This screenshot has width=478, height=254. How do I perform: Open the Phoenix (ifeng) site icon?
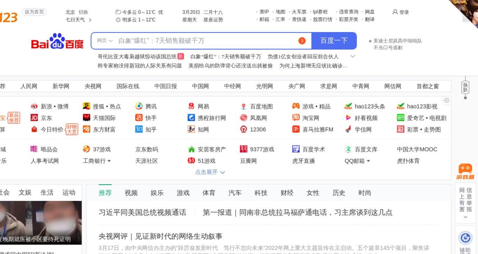pos(244,118)
